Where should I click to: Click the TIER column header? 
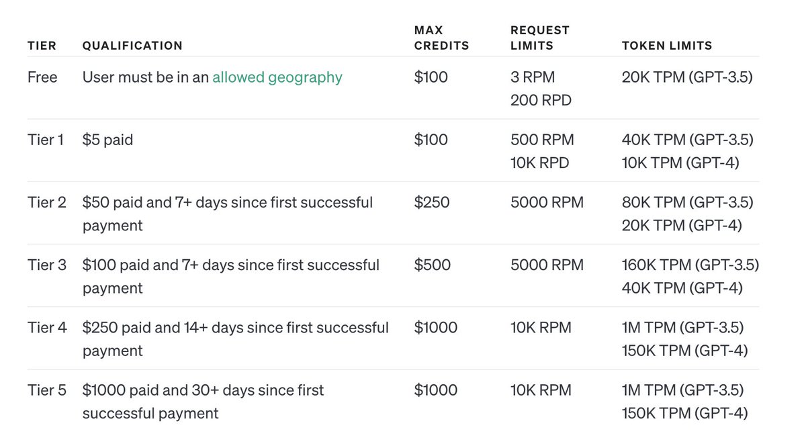[x=42, y=46]
